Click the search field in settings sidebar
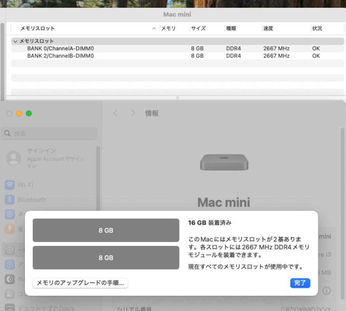The height and width of the screenshot is (311, 346). coord(49,133)
